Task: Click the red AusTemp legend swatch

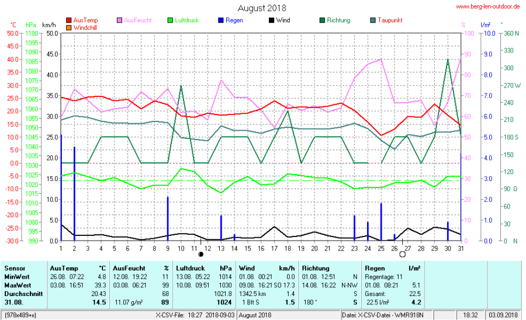Action: (x=69, y=20)
